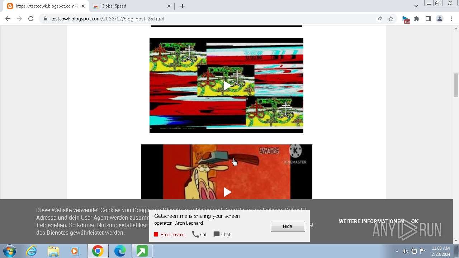Open the Getscreen green taskbar app
The height and width of the screenshot is (258, 459).
coord(142,251)
